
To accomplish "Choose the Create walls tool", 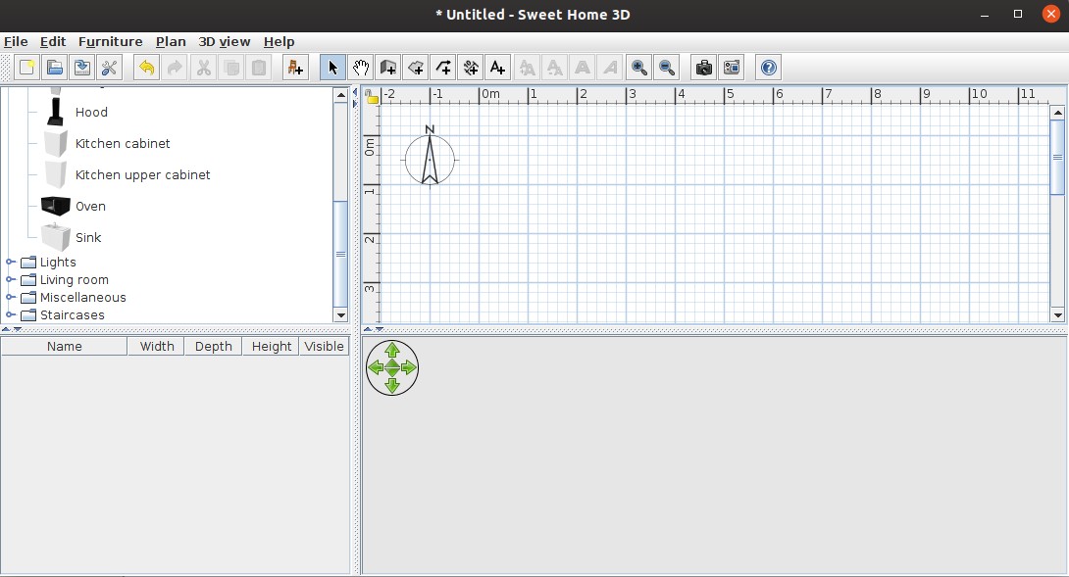I will pos(388,68).
